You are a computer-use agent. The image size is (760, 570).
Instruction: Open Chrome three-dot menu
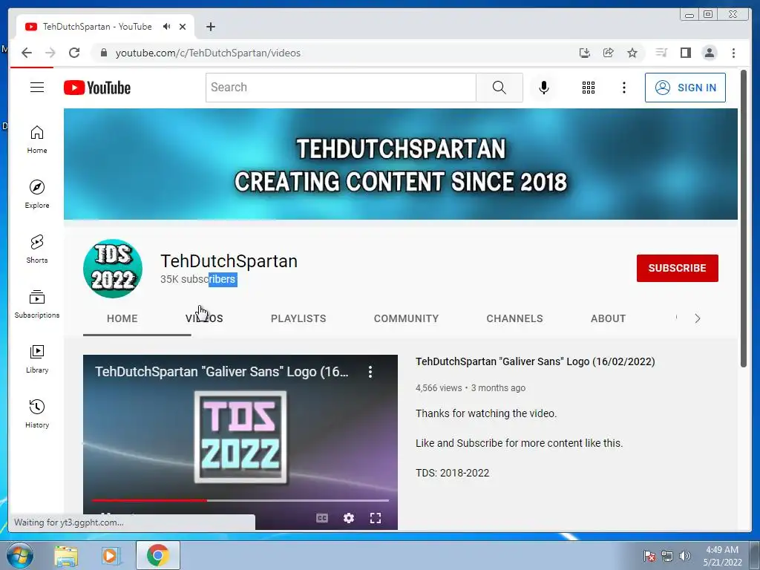tap(733, 53)
